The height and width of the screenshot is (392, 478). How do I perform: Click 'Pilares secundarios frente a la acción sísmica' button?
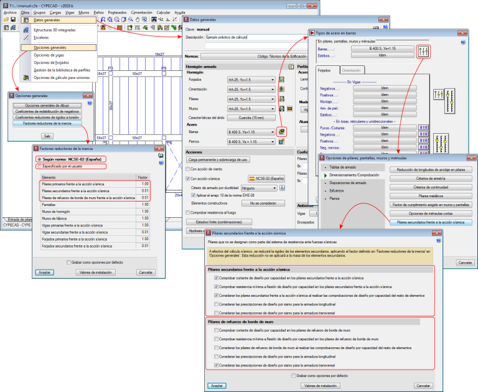431,222
